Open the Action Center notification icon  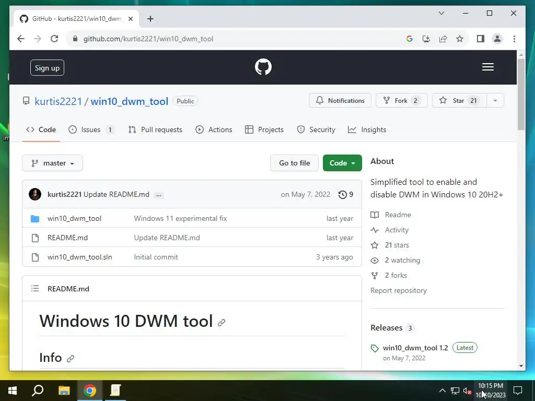click(x=518, y=391)
